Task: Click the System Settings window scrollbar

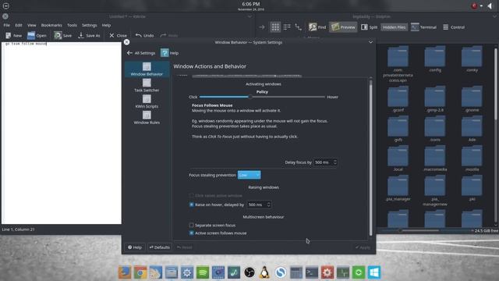Action: click(370, 158)
